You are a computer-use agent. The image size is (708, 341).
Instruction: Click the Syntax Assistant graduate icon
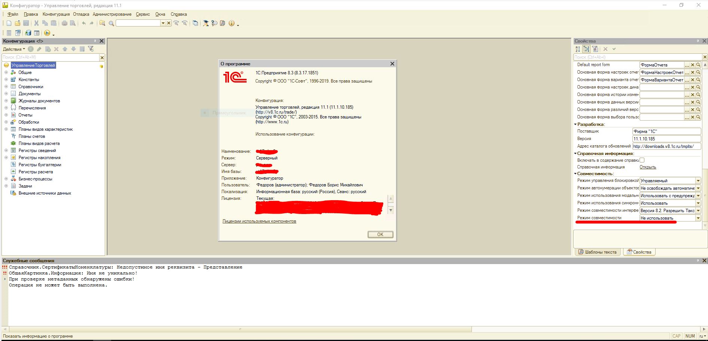click(x=206, y=23)
